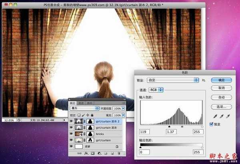Switch to the 路径 paths tab
240x164 pixels.
90,103
